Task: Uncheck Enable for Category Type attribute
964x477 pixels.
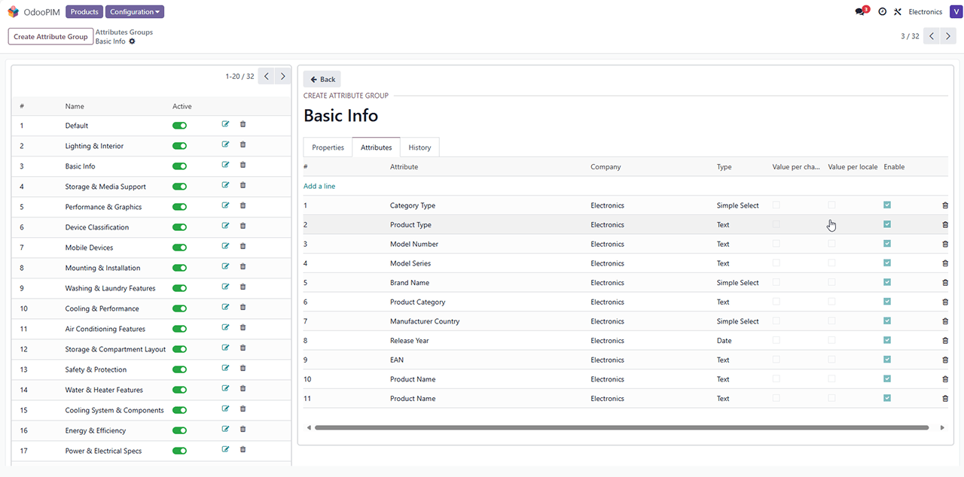Action: coord(887,205)
